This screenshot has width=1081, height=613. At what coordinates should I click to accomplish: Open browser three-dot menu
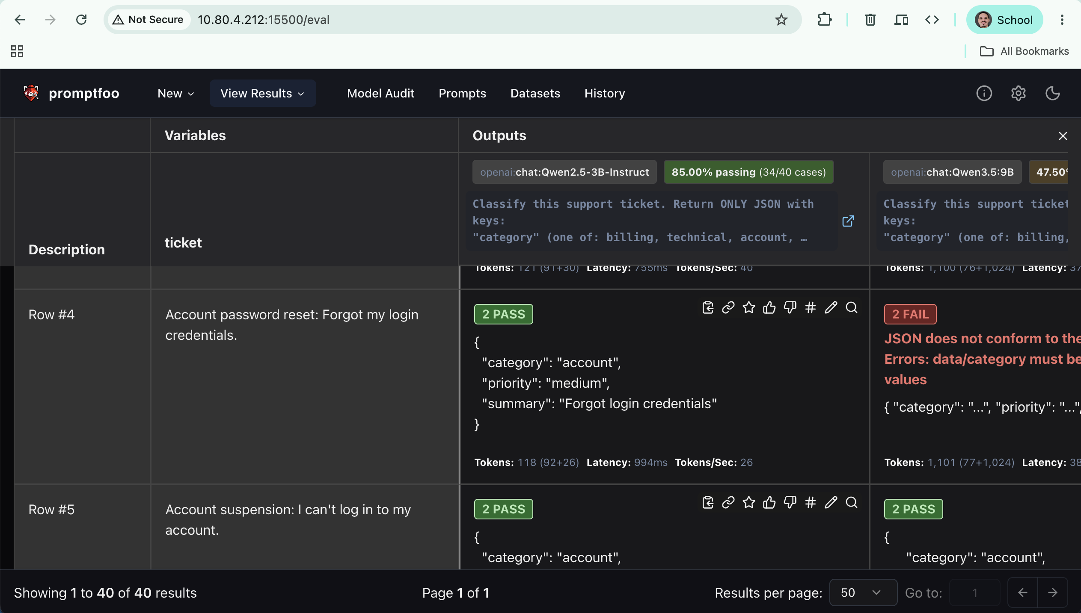coord(1062,20)
